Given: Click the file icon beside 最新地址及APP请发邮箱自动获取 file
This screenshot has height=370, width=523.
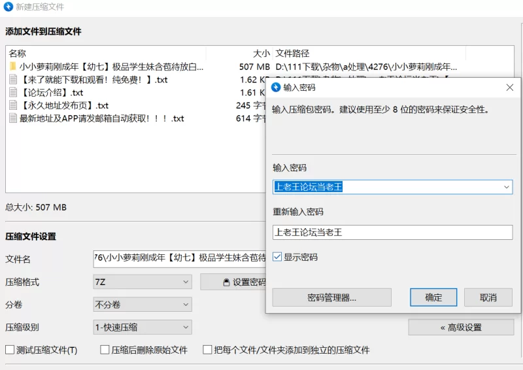Looking at the screenshot, I should point(12,118).
